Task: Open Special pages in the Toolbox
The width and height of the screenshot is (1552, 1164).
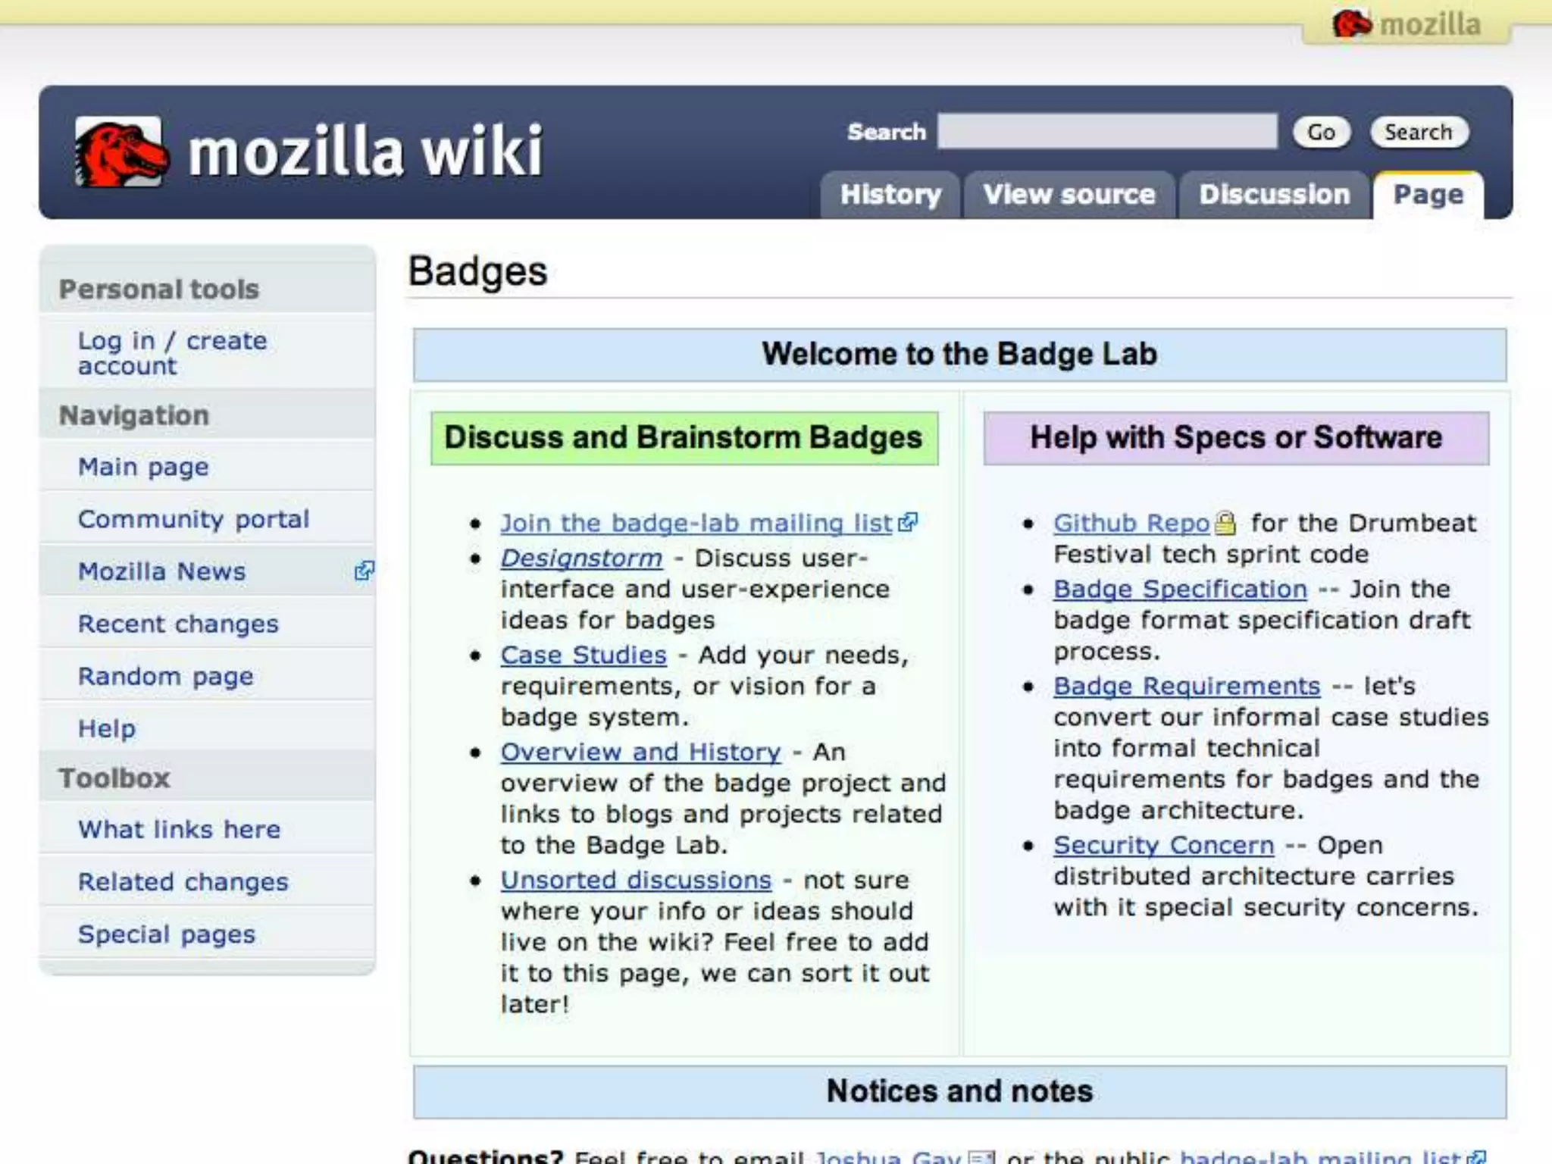Action: point(167,934)
